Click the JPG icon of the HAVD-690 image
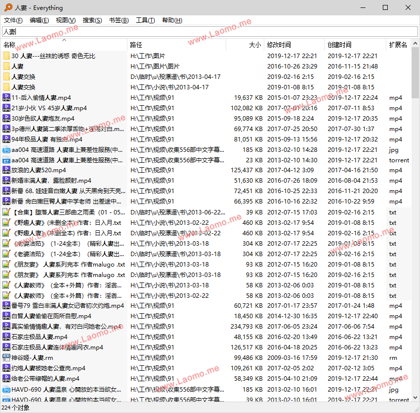The image size is (420, 413). 6,389
